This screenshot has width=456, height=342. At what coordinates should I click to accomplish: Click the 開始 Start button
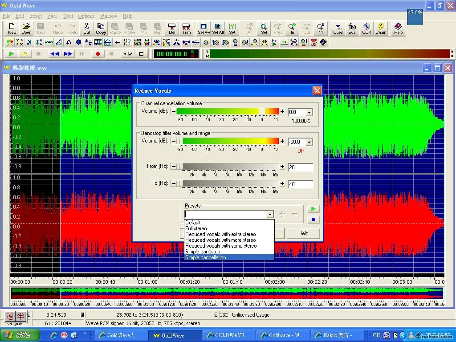pos(20,335)
